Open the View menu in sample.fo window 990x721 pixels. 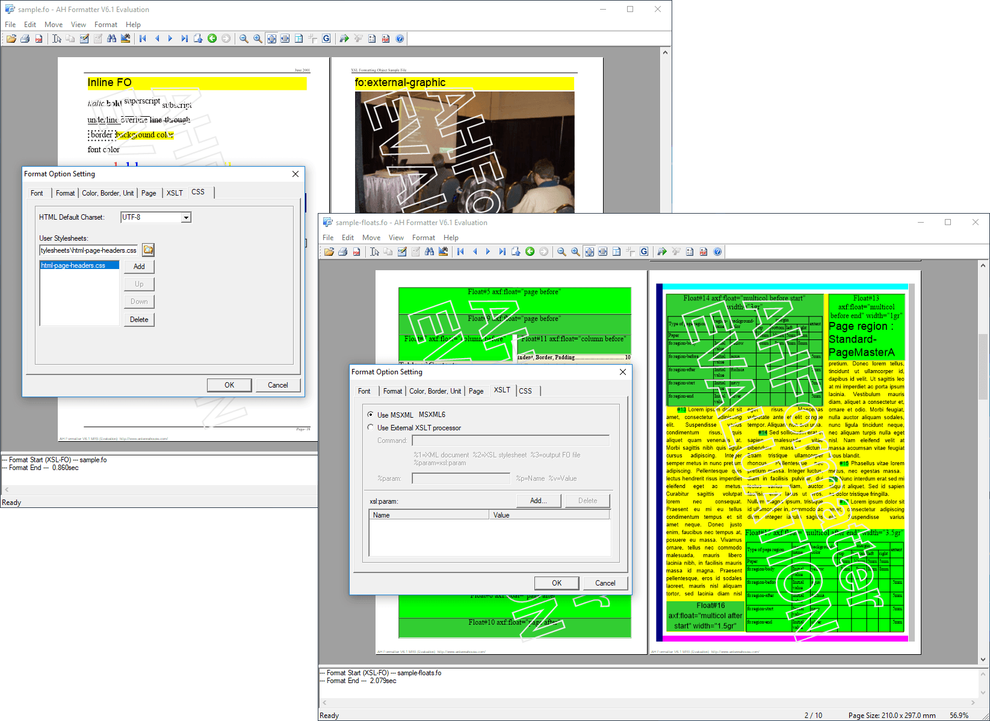(x=78, y=25)
